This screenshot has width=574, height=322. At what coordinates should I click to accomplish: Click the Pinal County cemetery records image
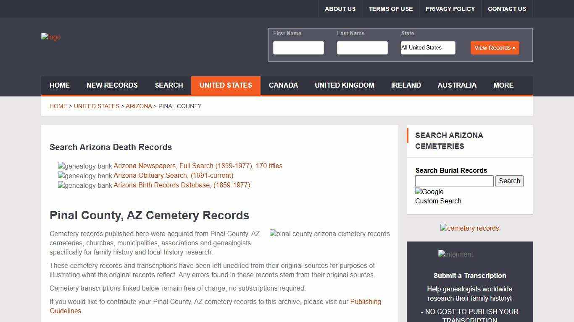330,234
